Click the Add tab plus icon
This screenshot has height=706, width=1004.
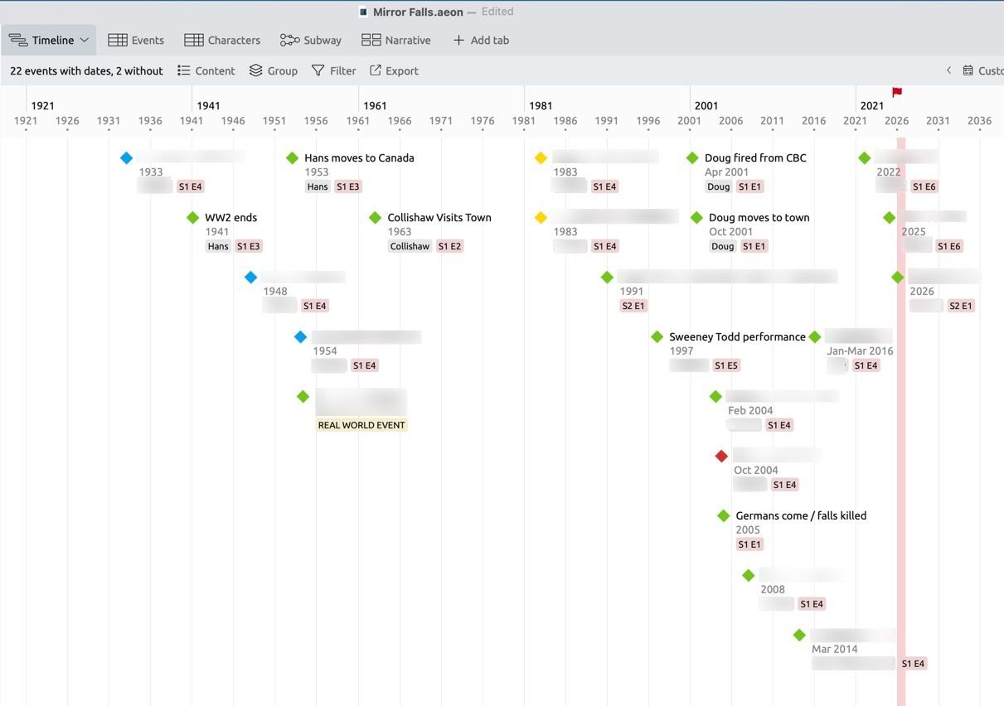coord(458,40)
